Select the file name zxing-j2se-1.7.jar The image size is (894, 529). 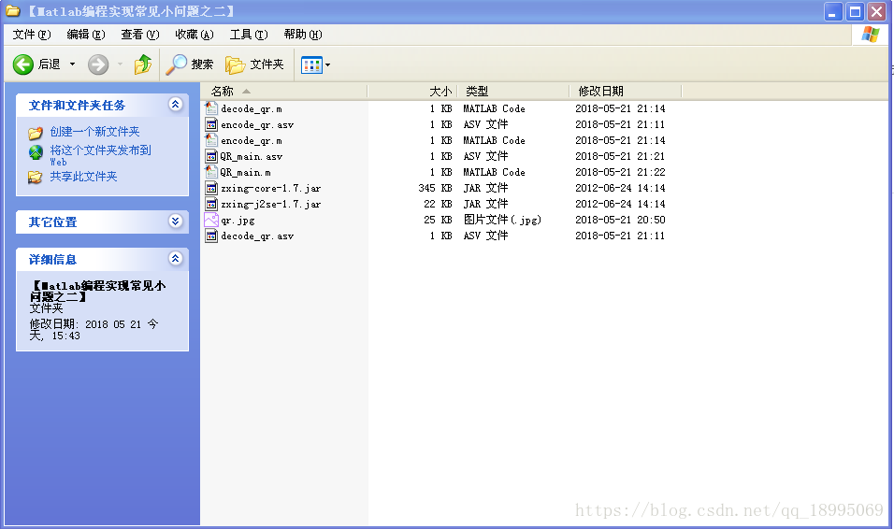click(x=271, y=205)
